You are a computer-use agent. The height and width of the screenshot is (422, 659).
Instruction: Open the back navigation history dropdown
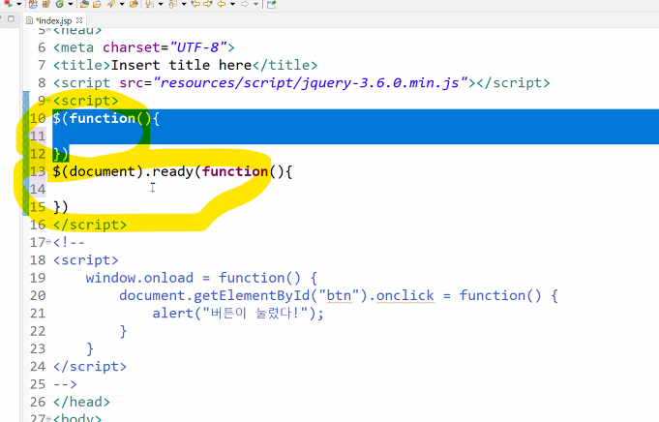232,4
